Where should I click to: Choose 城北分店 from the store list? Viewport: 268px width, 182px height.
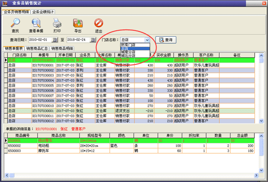(x=135, y=56)
